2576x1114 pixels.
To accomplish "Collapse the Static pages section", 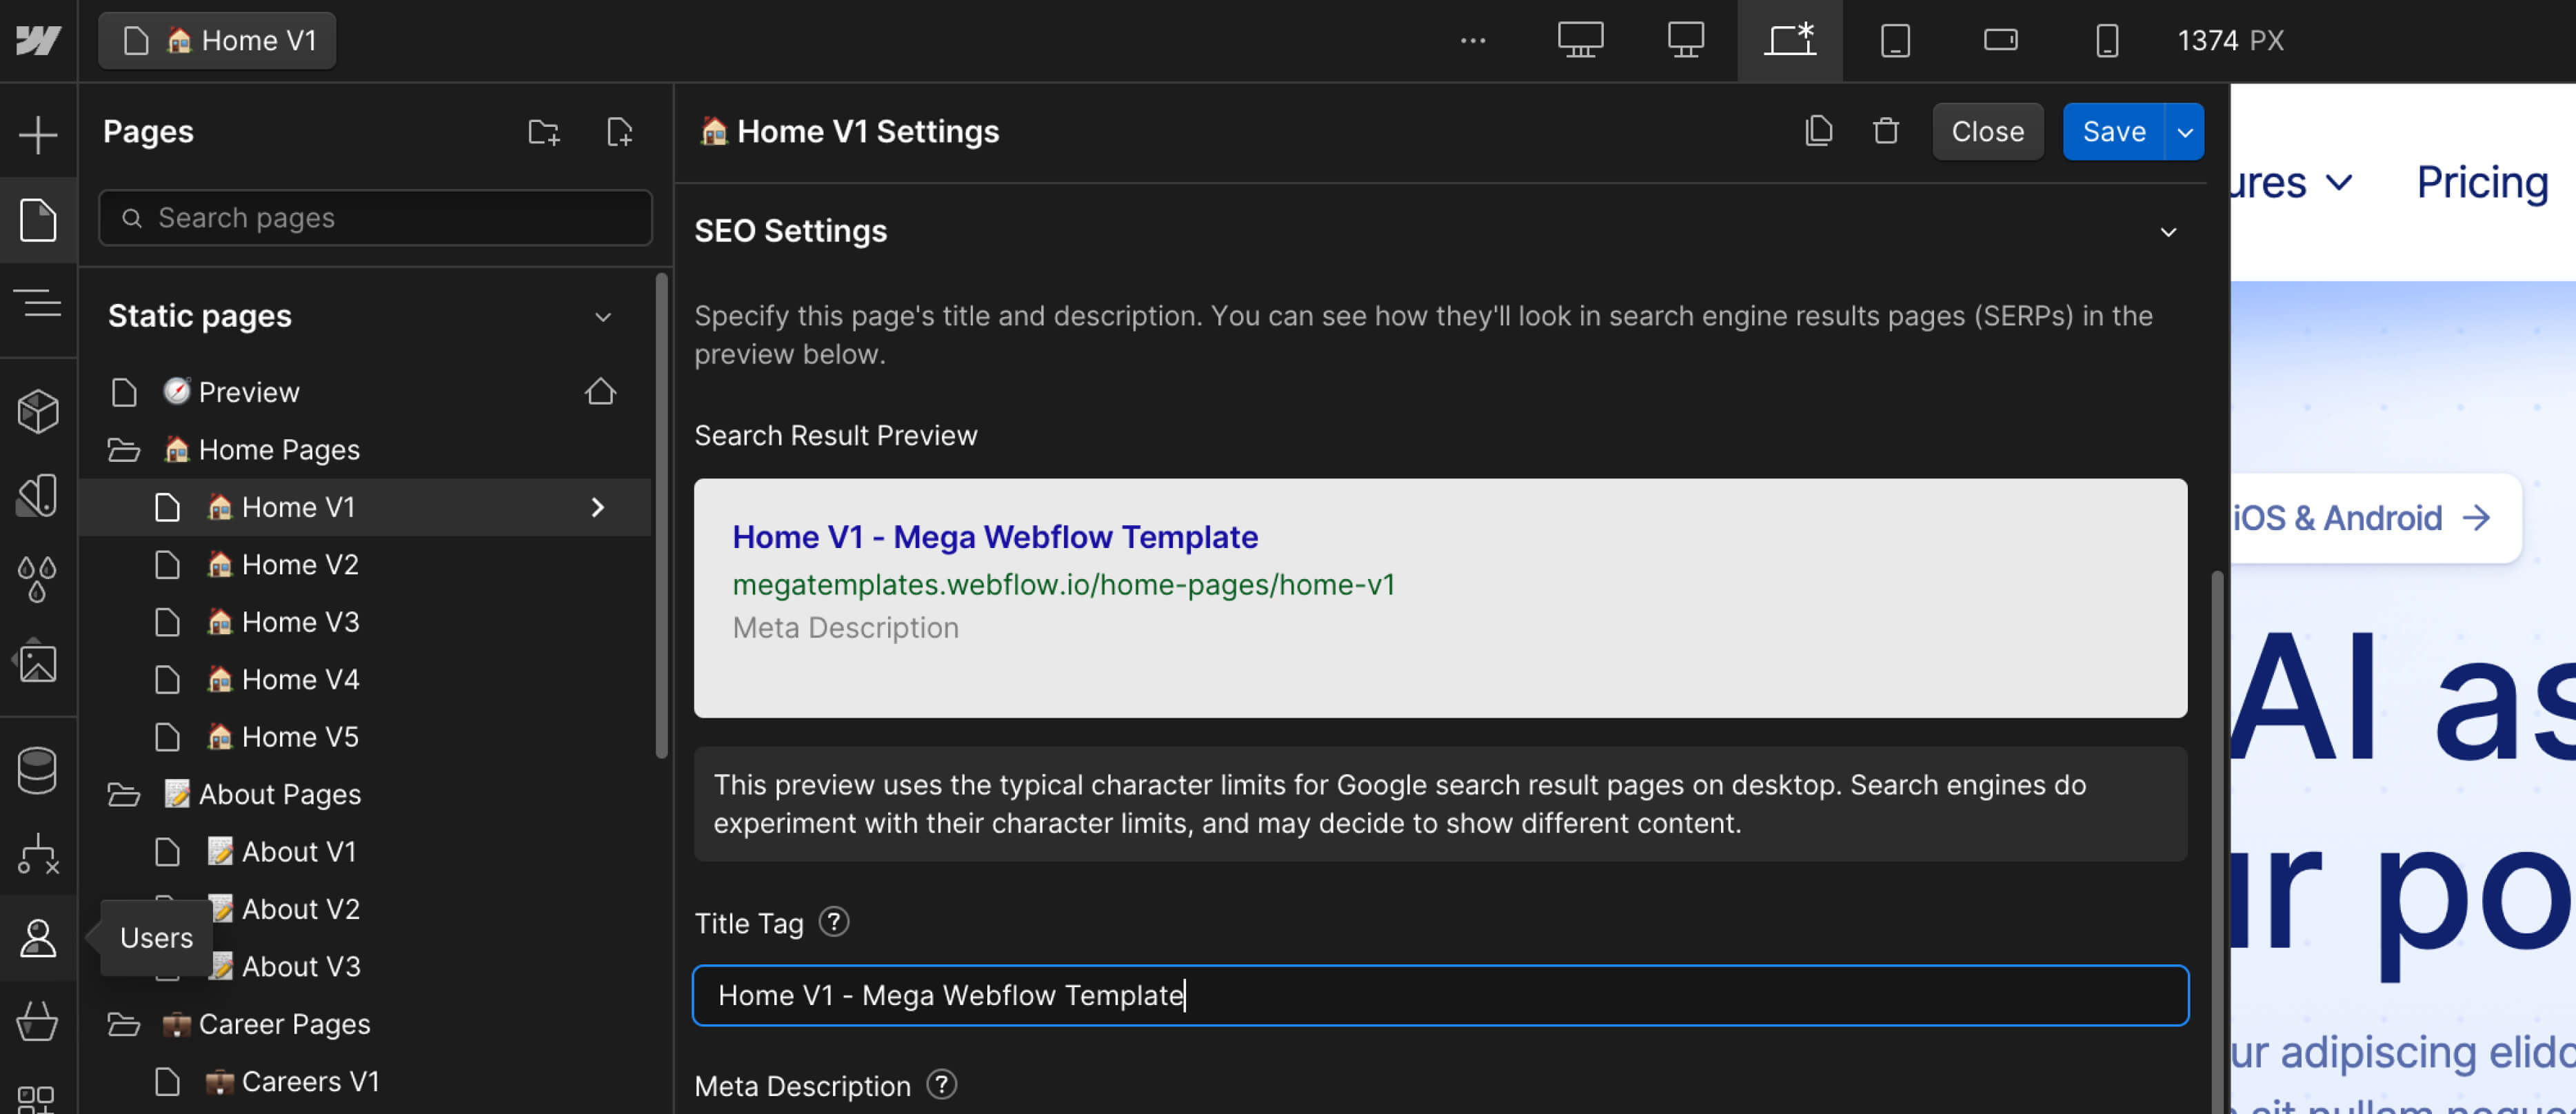I will coord(603,317).
